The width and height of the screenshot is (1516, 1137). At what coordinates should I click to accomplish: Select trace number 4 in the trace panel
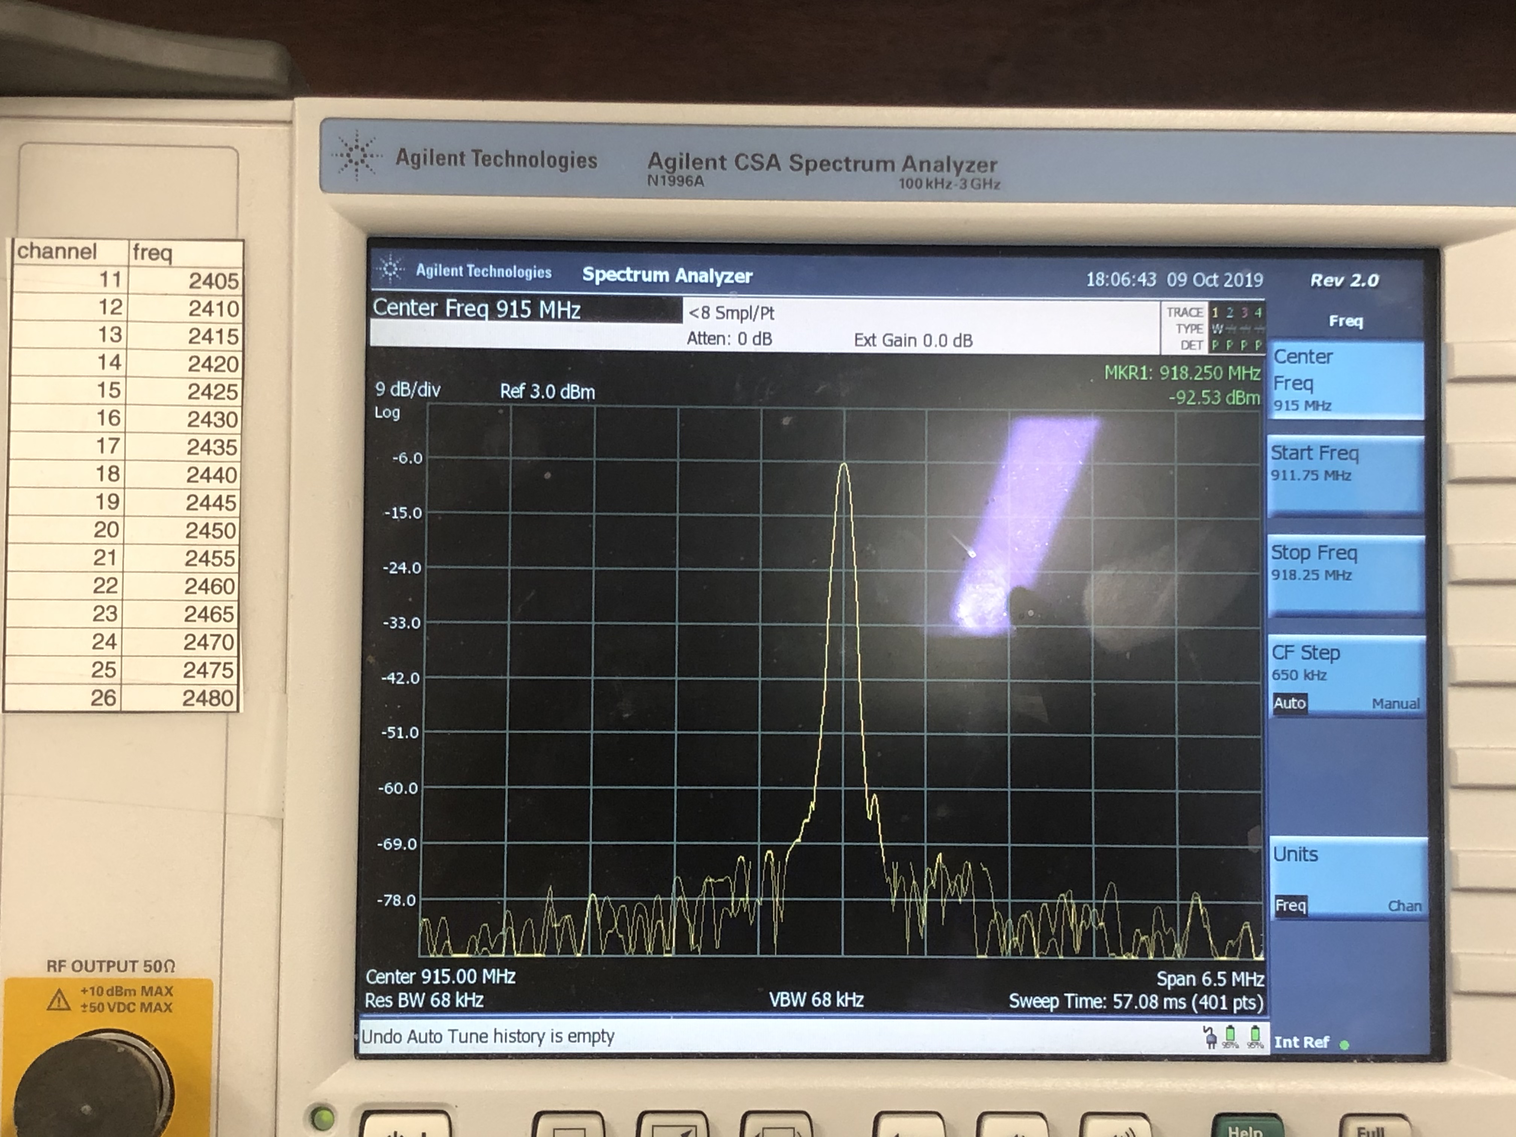point(1258,312)
